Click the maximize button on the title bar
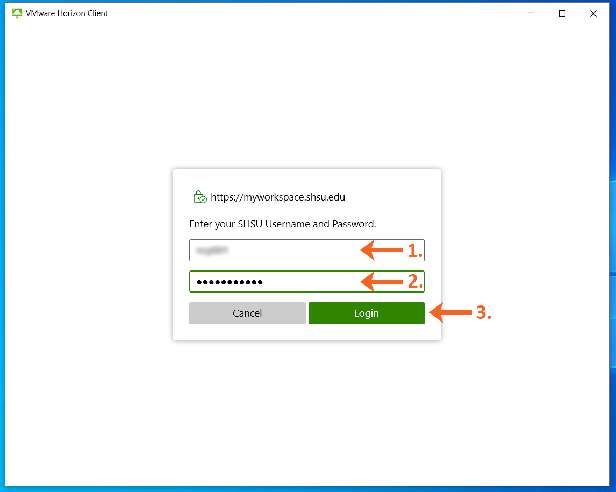The height and width of the screenshot is (492, 616). pos(562,13)
